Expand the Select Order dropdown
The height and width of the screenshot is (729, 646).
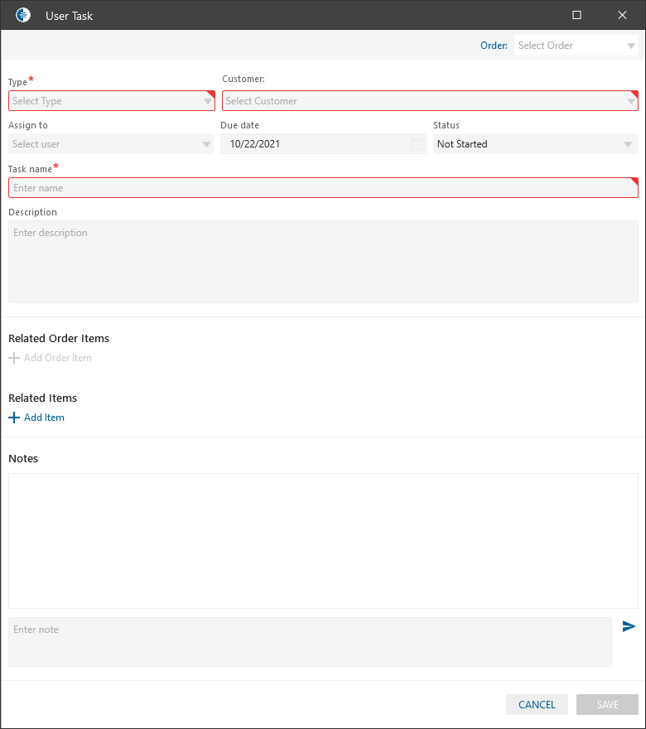coord(631,46)
